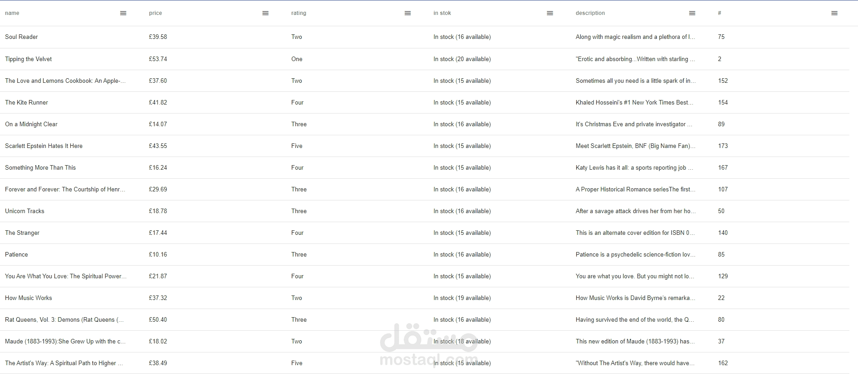Open the name column menu icon
This screenshot has height=376, width=858.
[x=123, y=13]
